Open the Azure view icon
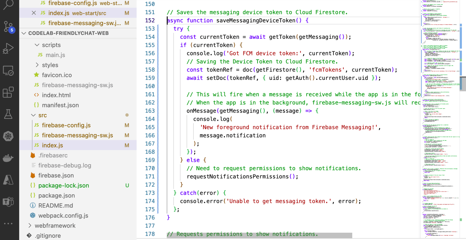Screen dimensions: 466x240 click(x=8, y=180)
